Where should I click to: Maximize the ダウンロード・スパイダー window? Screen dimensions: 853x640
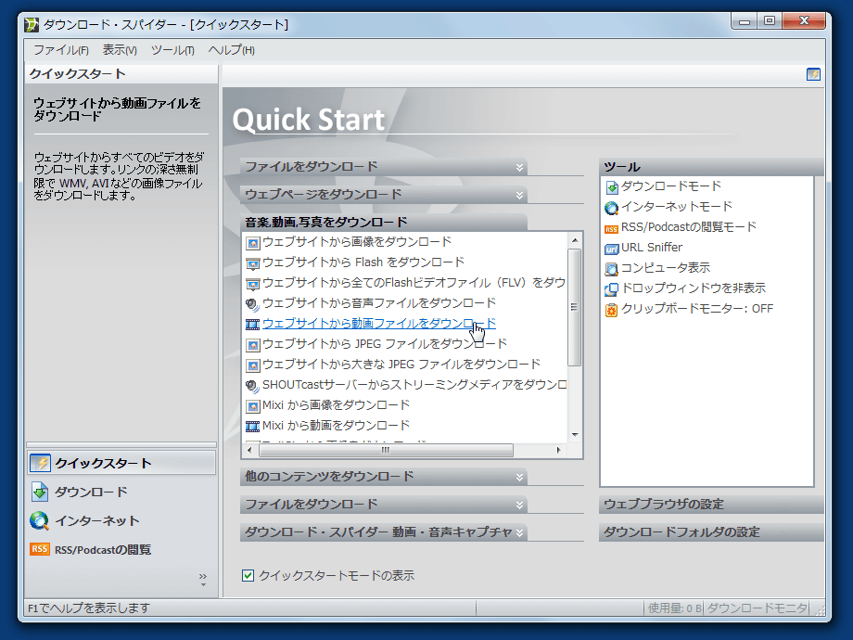[770, 20]
